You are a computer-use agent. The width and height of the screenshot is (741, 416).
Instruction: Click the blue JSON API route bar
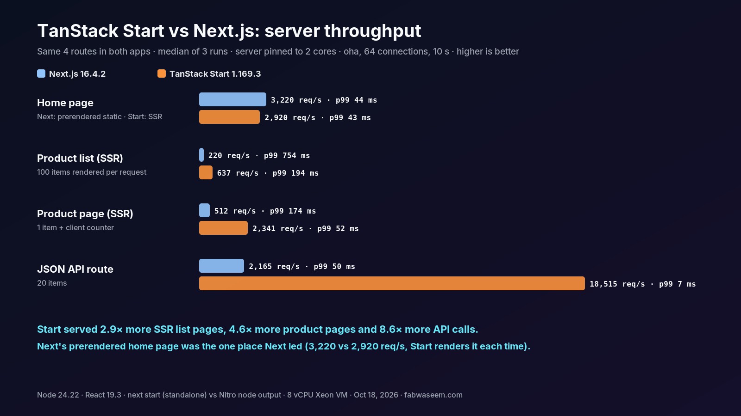click(221, 266)
